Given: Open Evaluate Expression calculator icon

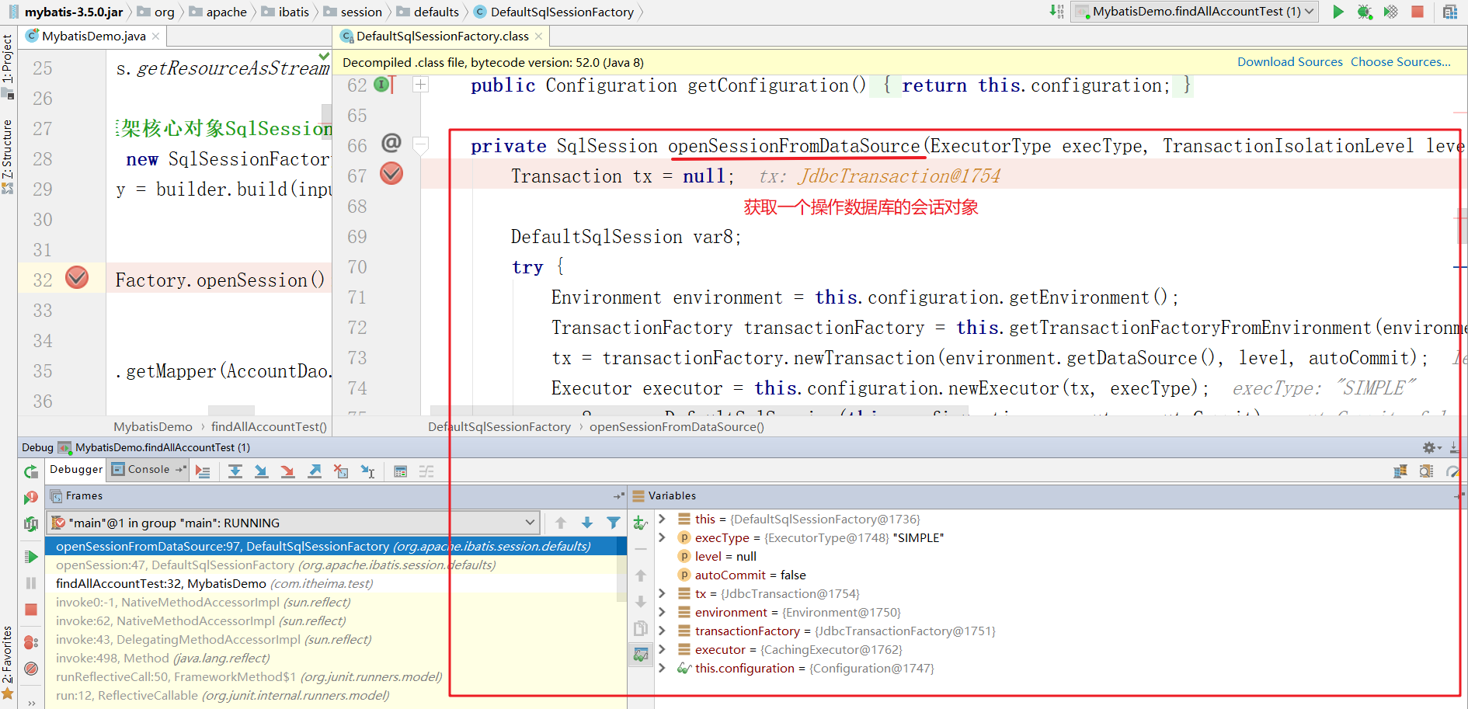Looking at the screenshot, I should pyautogui.click(x=400, y=471).
